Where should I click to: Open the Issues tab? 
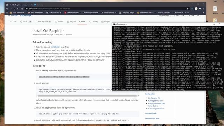(x=26, y=22)
